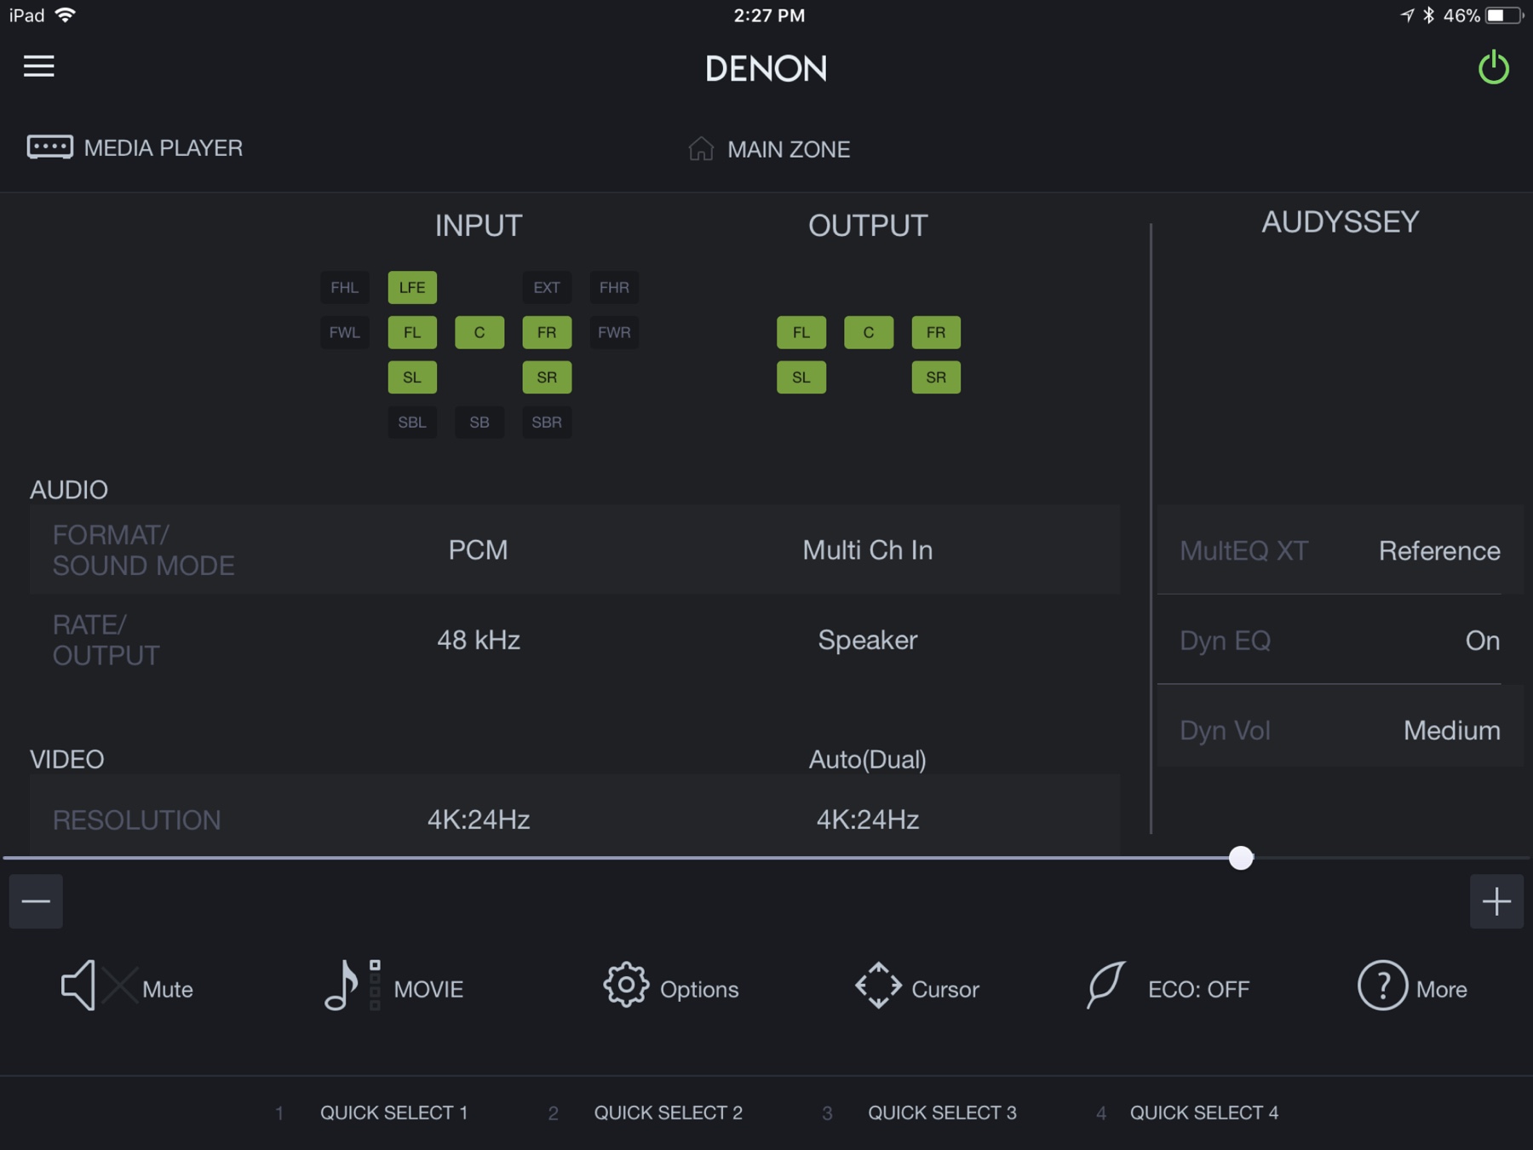Screen dimensions: 1533x1150
Task: Select QUICK SELECT 1
Action: [394, 1113]
